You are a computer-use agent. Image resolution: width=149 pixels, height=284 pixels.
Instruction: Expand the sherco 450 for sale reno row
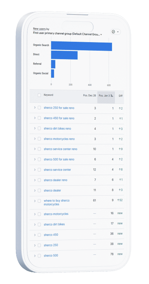pos(35,118)
